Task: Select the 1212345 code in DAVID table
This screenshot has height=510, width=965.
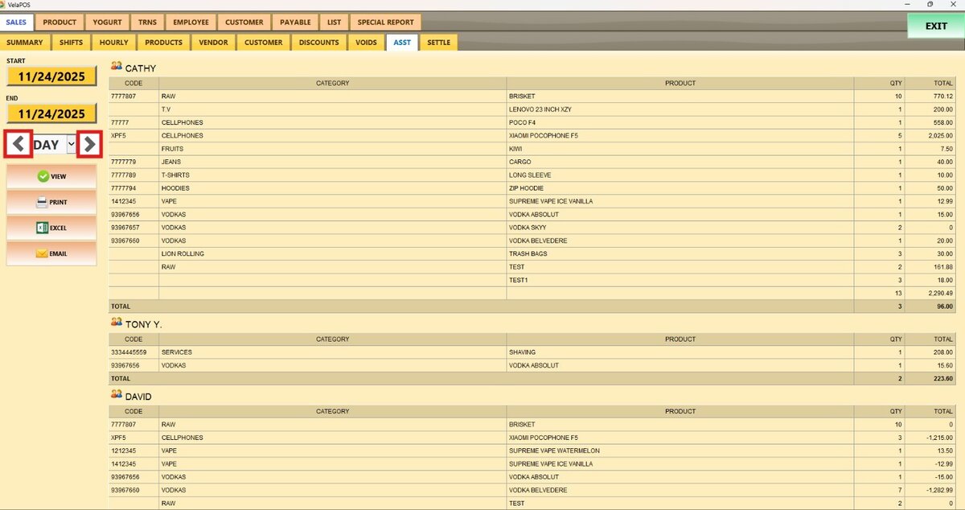Action: tap(123, 451)
